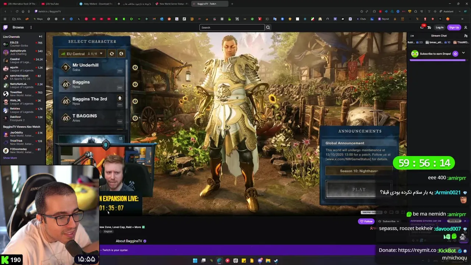Go back using browser back arrow
Viewport: 471px width, 265px height.
[x=5, y=11]
